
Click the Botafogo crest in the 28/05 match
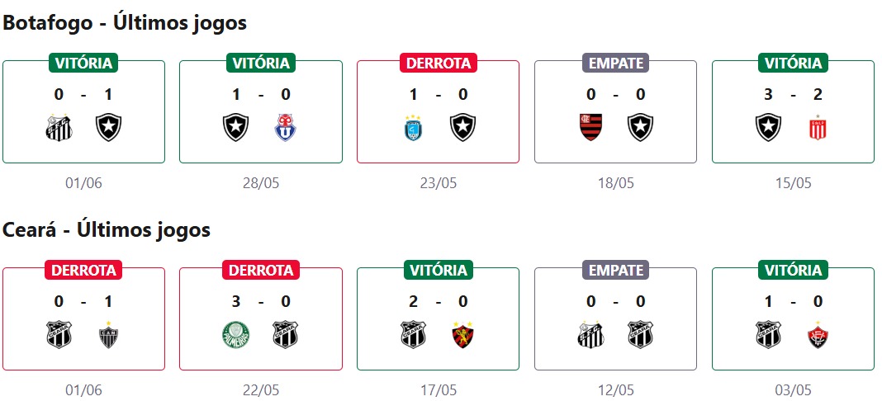(x=236, y=127)
